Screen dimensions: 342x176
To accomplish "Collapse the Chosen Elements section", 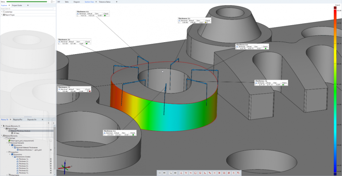I will pos(2,126).
